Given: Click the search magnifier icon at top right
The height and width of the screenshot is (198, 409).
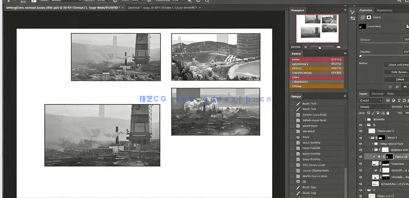Looking at the screenshot, I should coord(399,1).
